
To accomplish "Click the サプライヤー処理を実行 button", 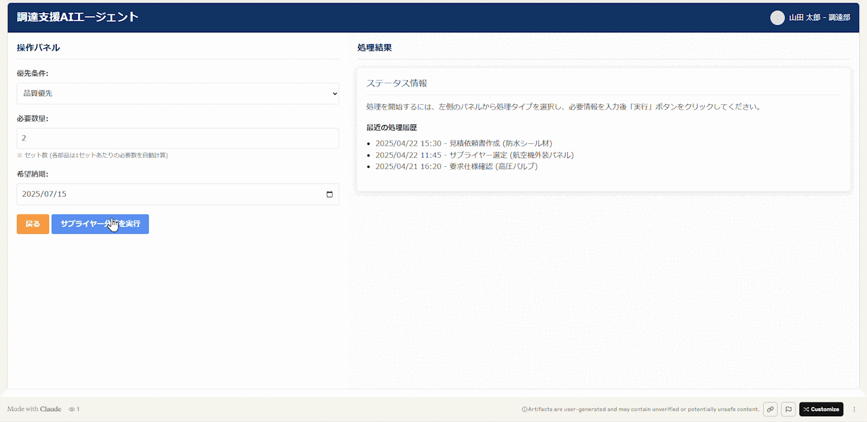I will pos(100,224).
